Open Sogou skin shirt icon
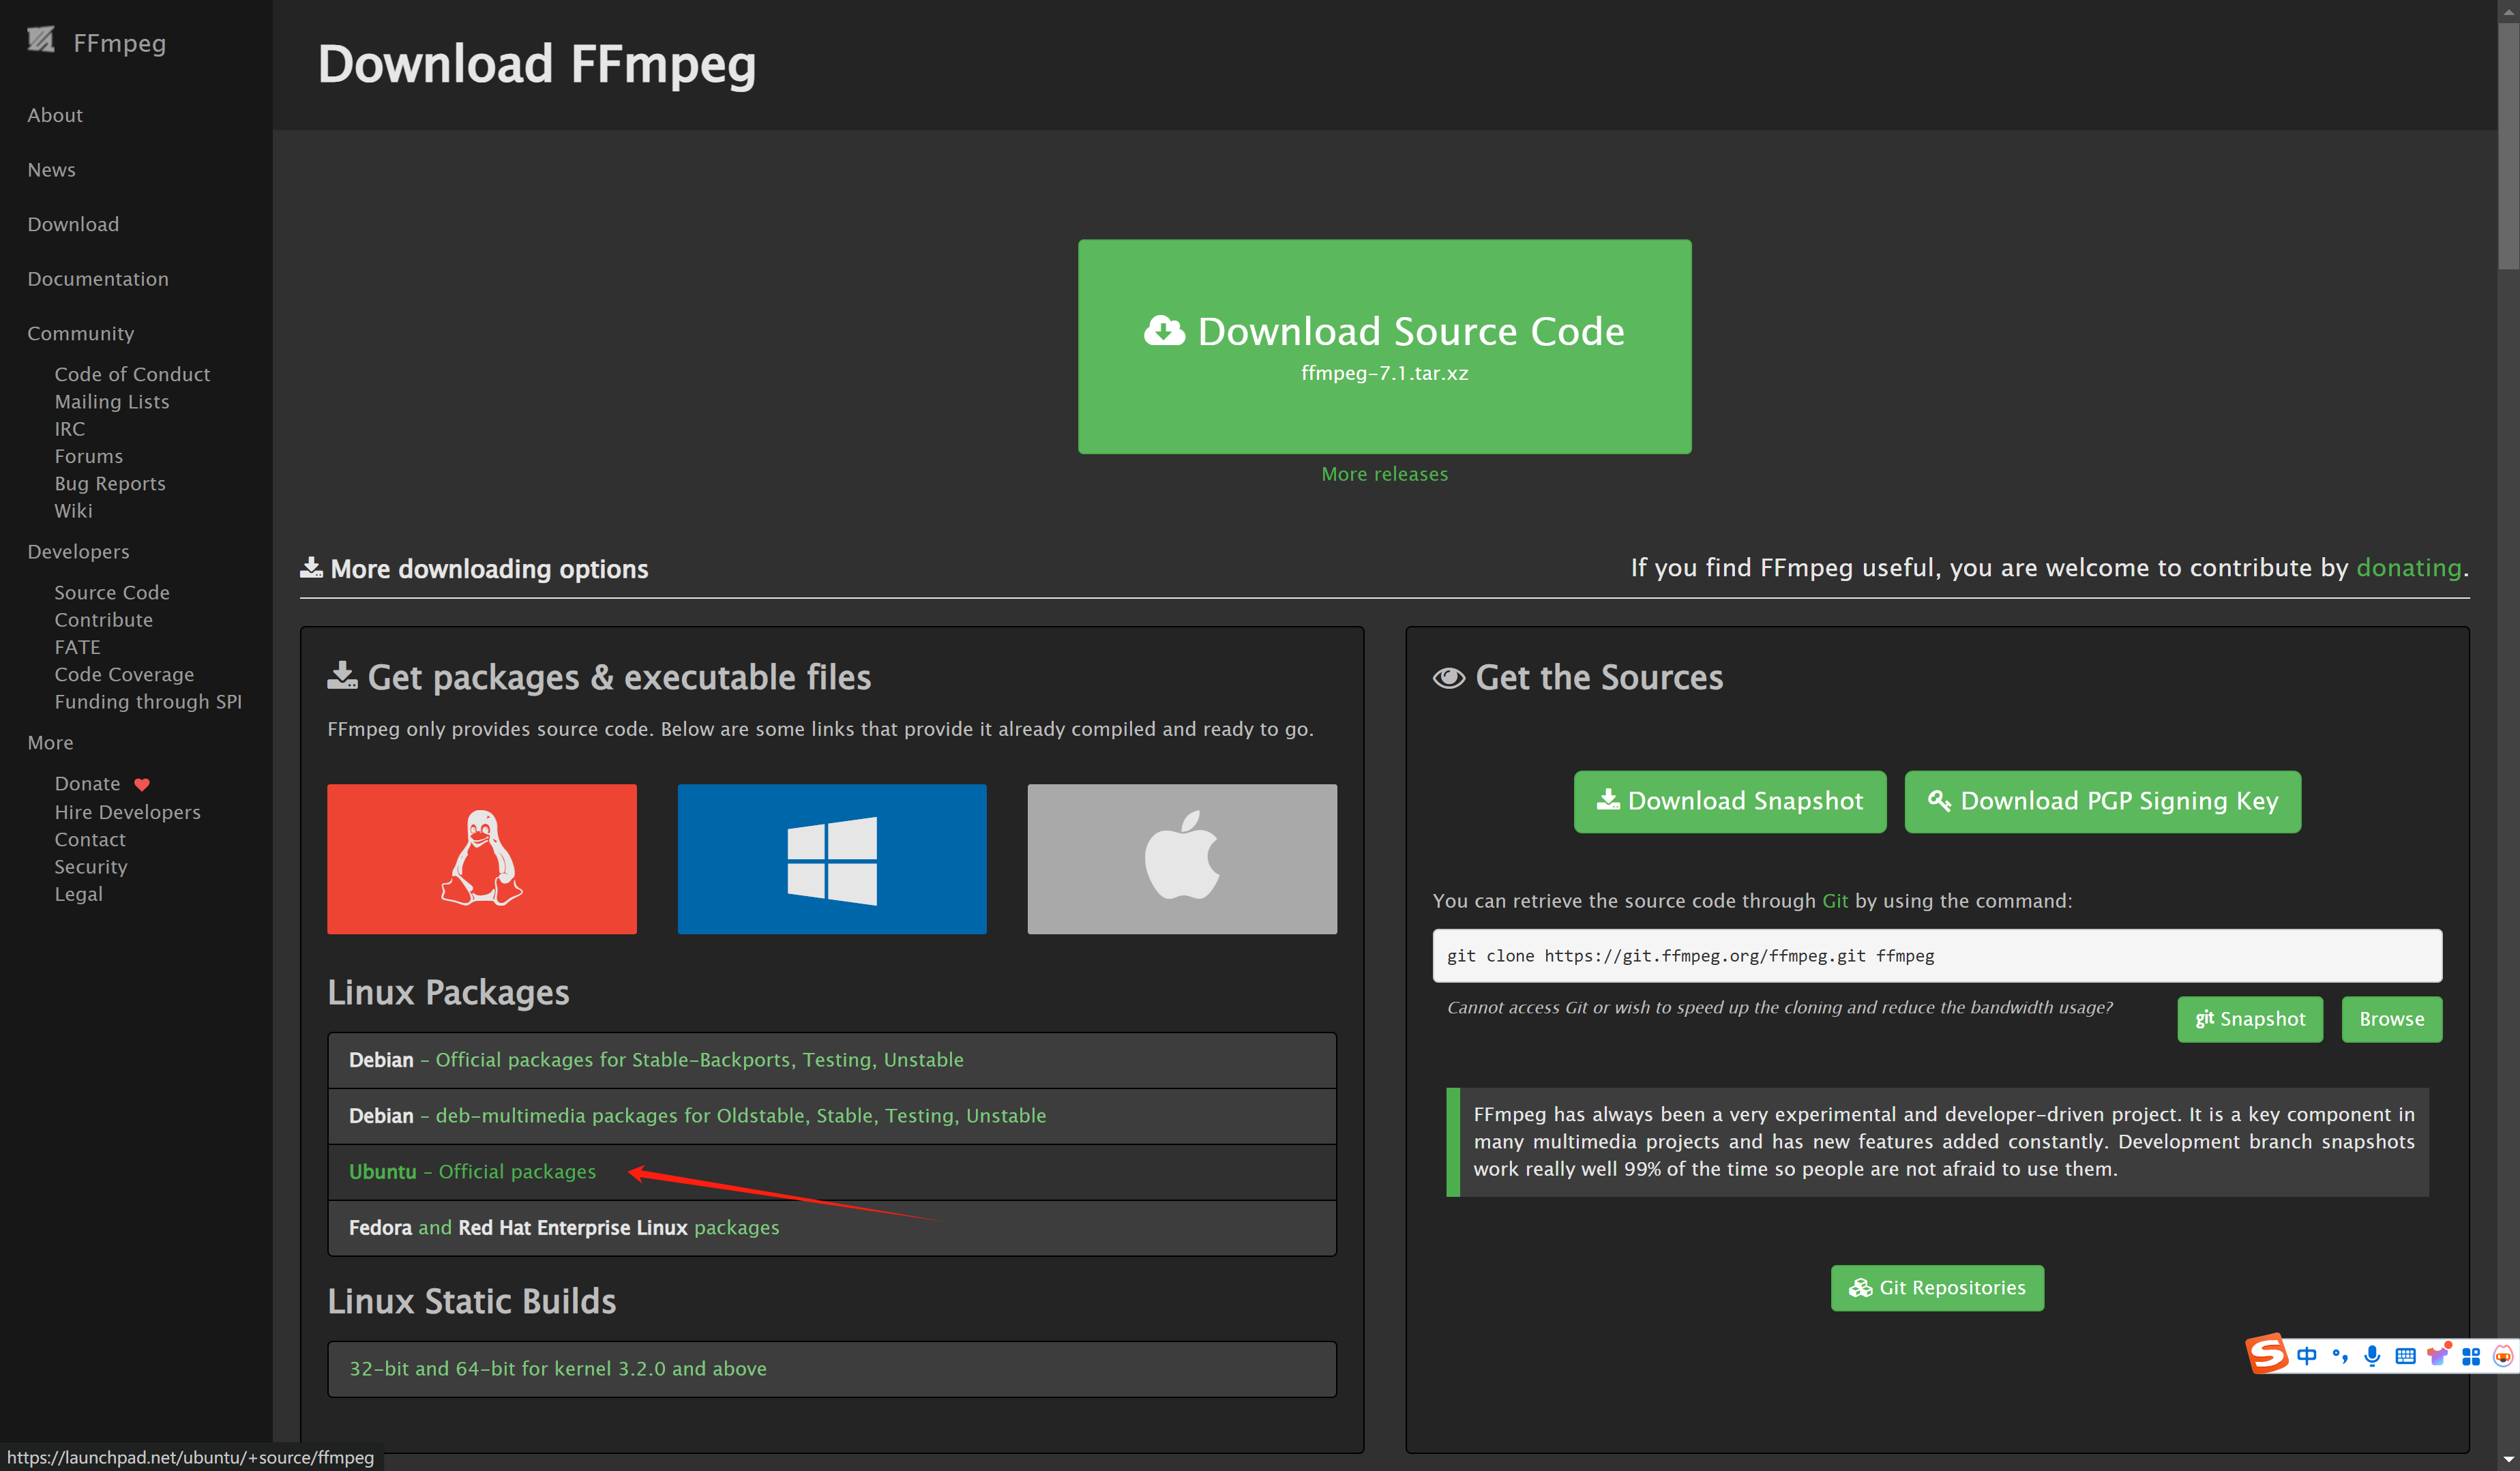 click(x=2438, y=1356)
